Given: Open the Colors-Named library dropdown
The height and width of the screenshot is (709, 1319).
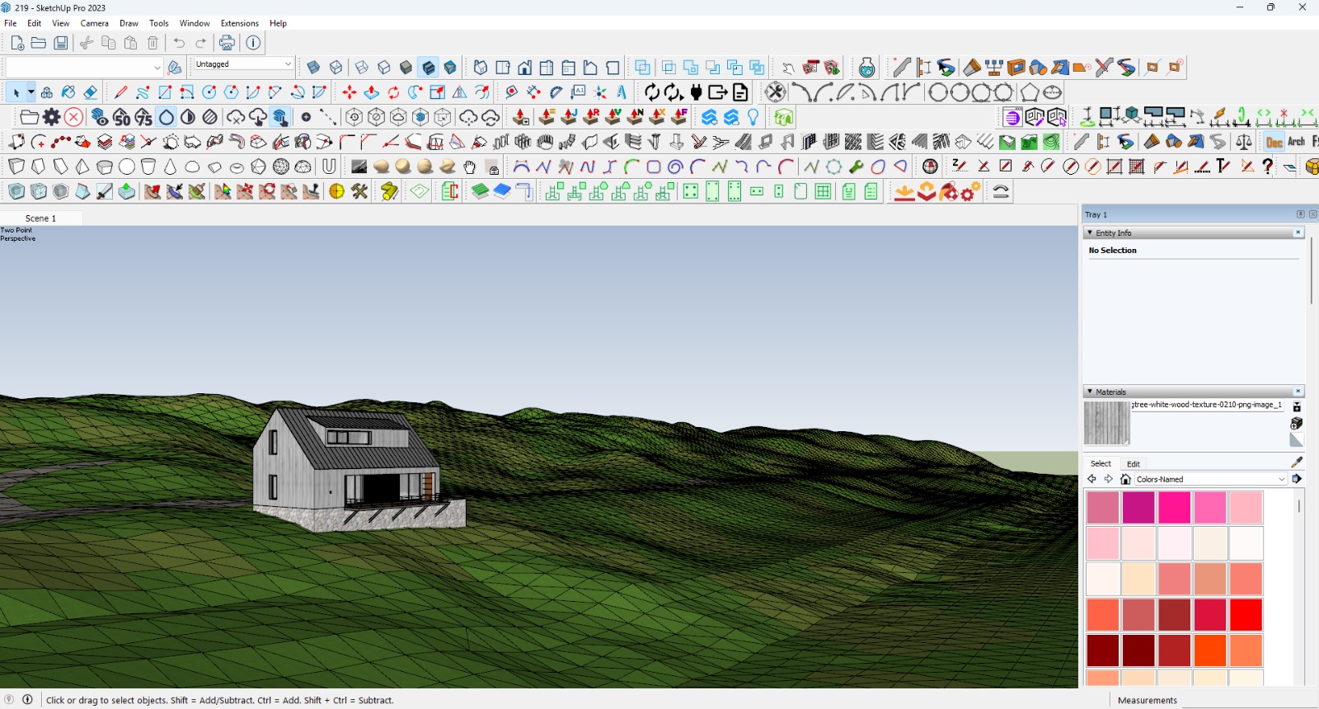Looking at the screenshot, I should [1211, 479].
